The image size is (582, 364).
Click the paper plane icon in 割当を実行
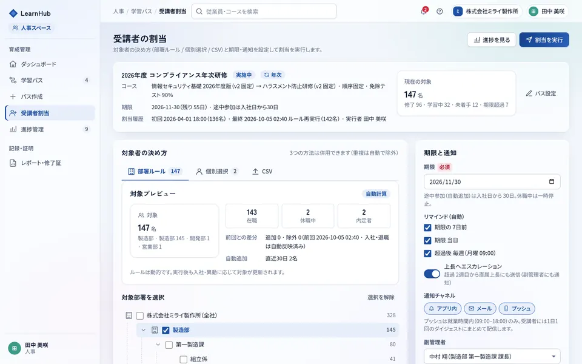529,39
